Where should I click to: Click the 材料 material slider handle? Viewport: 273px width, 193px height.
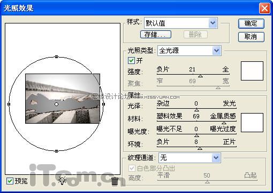(224, 123)
